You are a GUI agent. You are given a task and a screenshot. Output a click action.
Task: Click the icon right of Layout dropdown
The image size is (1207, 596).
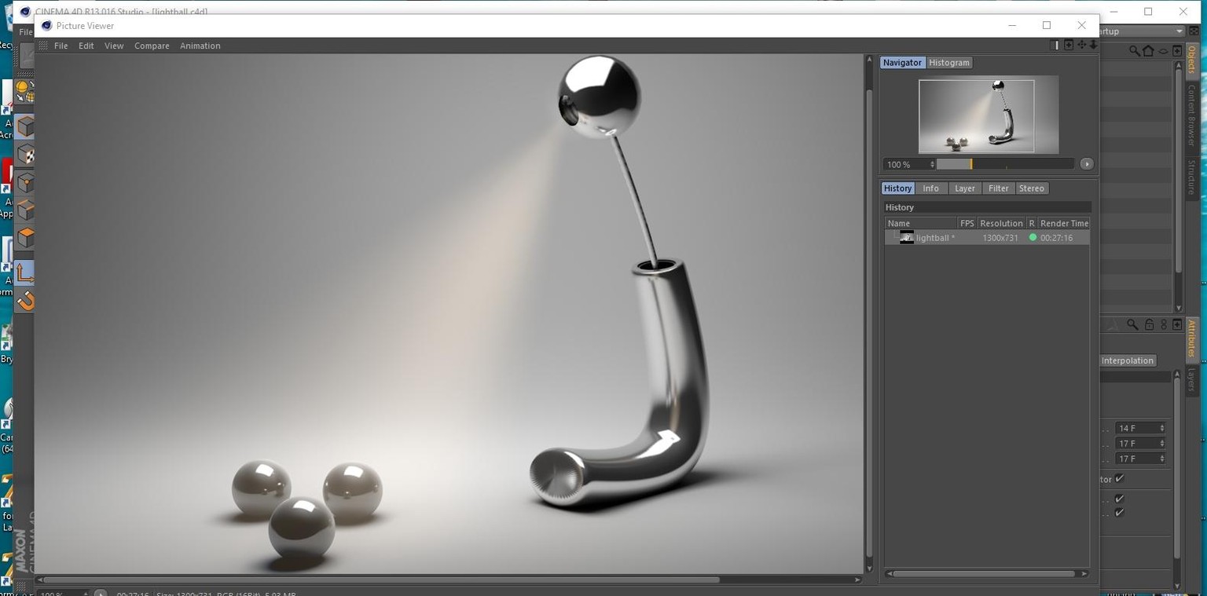[x=1194, y=31]
